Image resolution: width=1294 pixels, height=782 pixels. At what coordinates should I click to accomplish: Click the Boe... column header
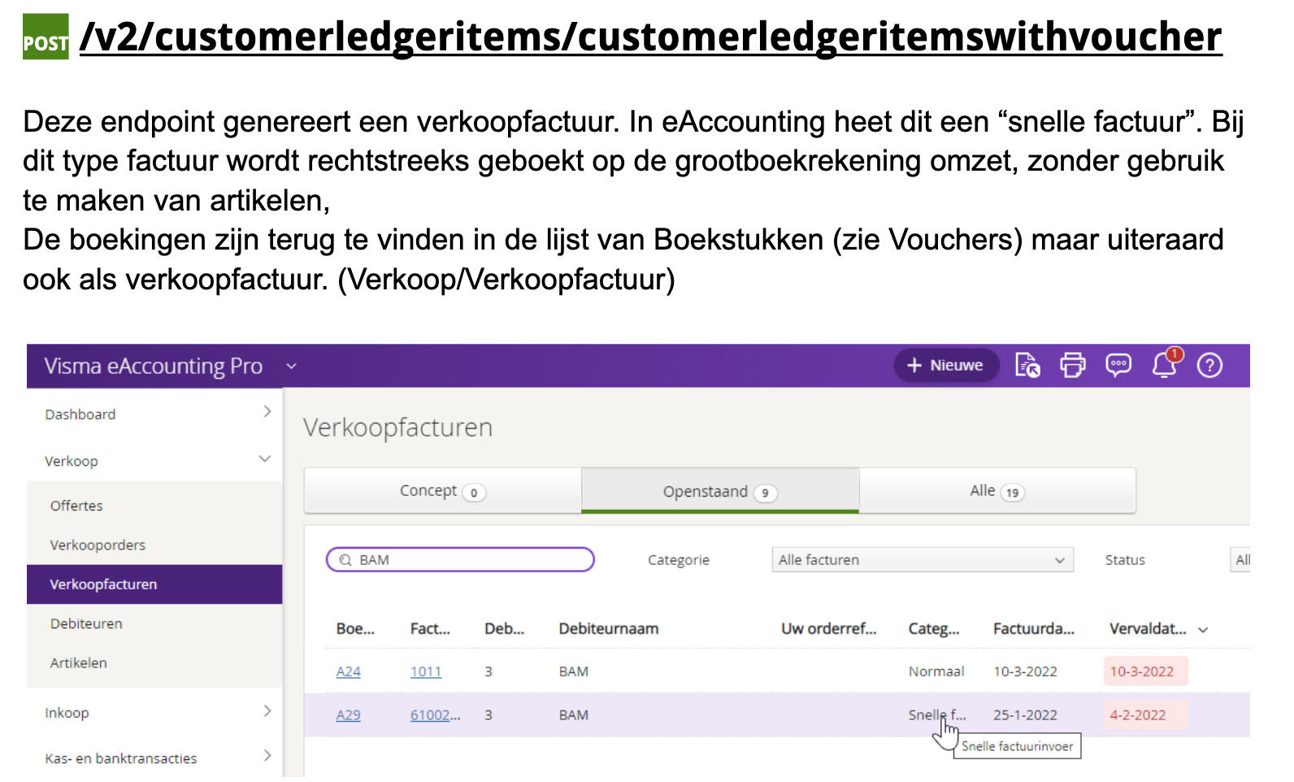coord(355,628)
